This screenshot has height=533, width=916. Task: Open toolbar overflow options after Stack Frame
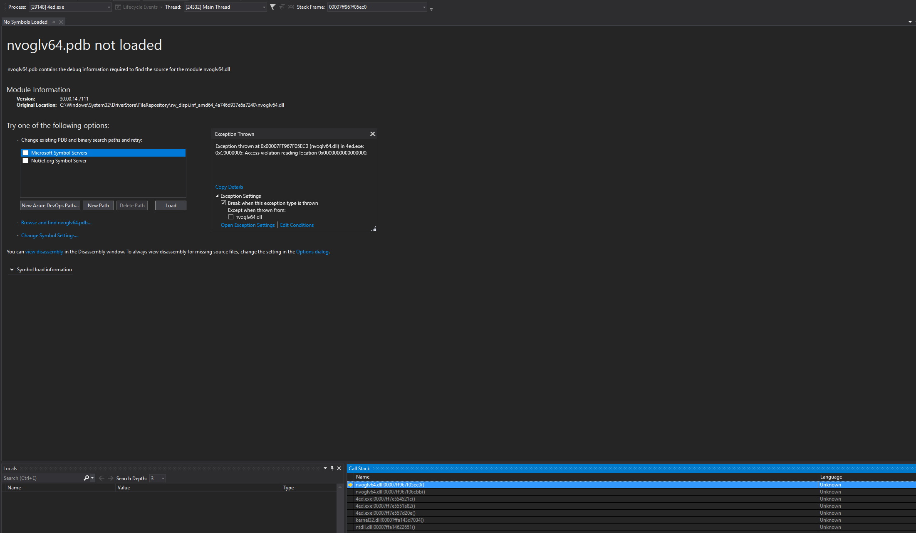(431, 9)
